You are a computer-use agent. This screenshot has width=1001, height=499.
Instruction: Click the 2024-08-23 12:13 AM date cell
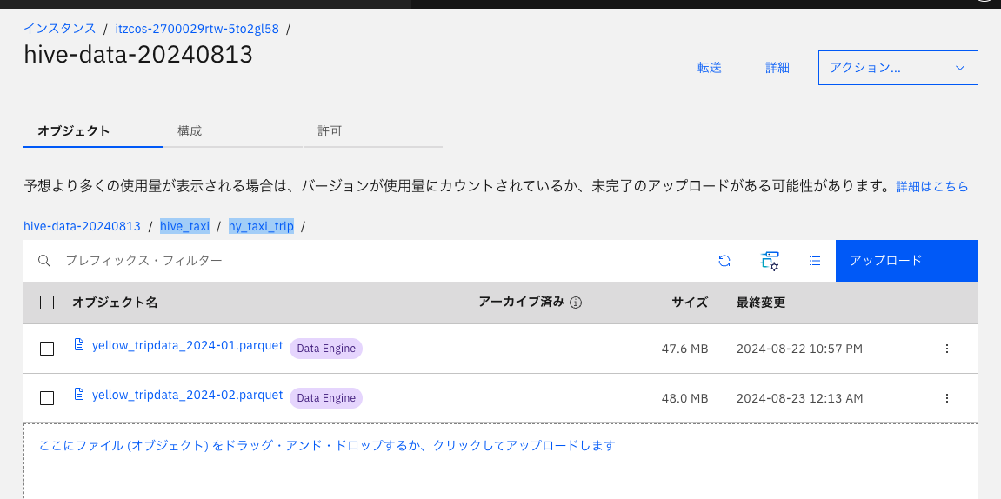click(x=799, y=398)
